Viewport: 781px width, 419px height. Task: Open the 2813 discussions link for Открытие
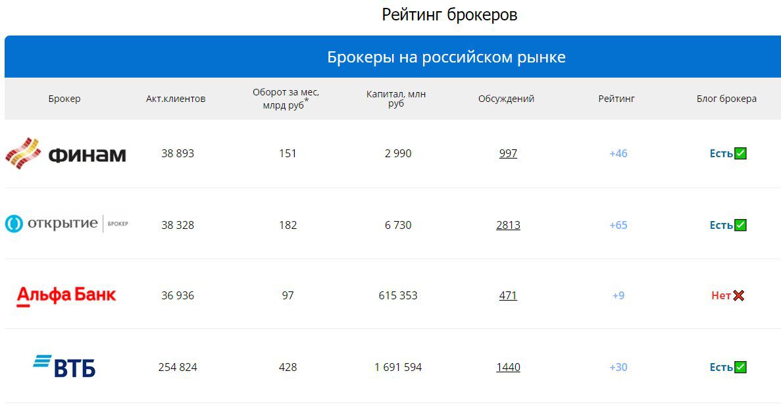pyautogui.click(x=507, y=224)
